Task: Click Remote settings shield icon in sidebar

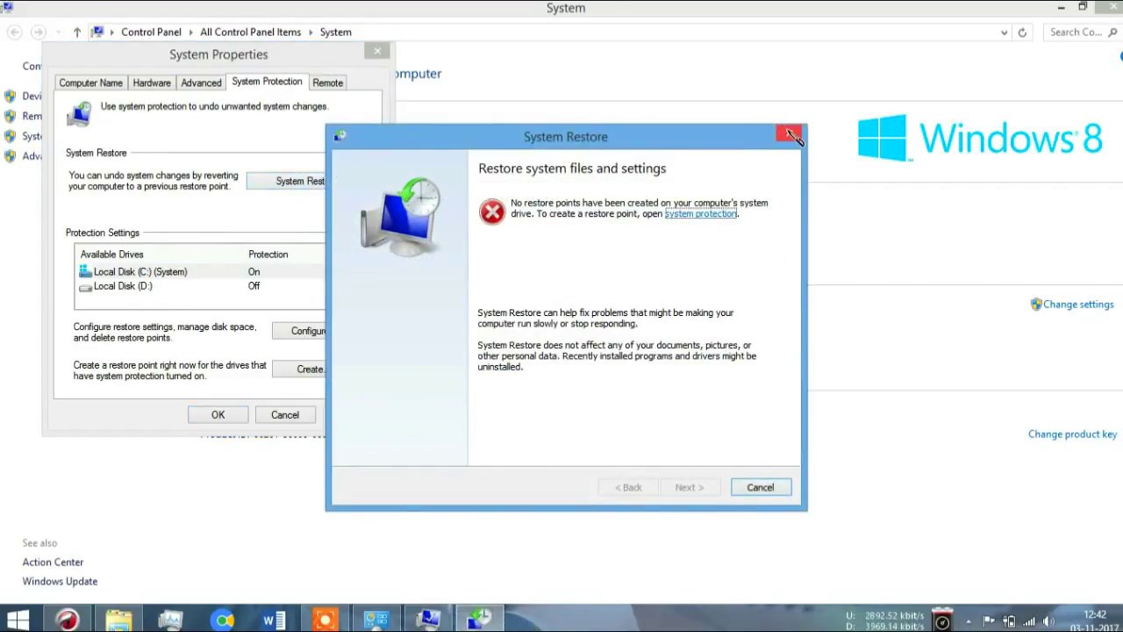Action: [10, 116]
